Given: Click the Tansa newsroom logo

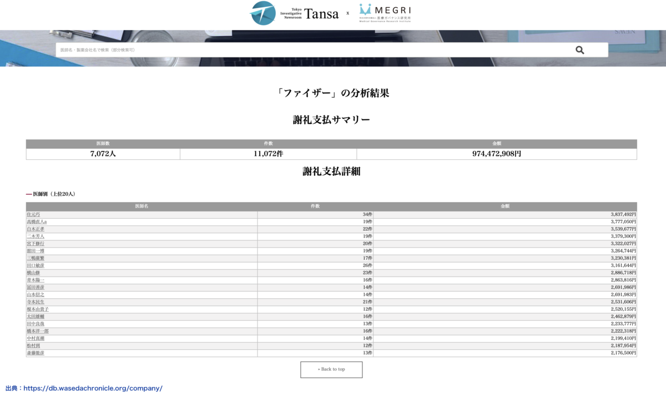Looking at the screenshot, I should pyautogui.click(x=294, y=13).
